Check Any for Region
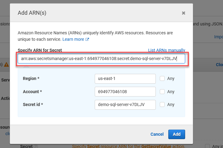The width and height of the screenshot is (223, 148). coord(162,78)
